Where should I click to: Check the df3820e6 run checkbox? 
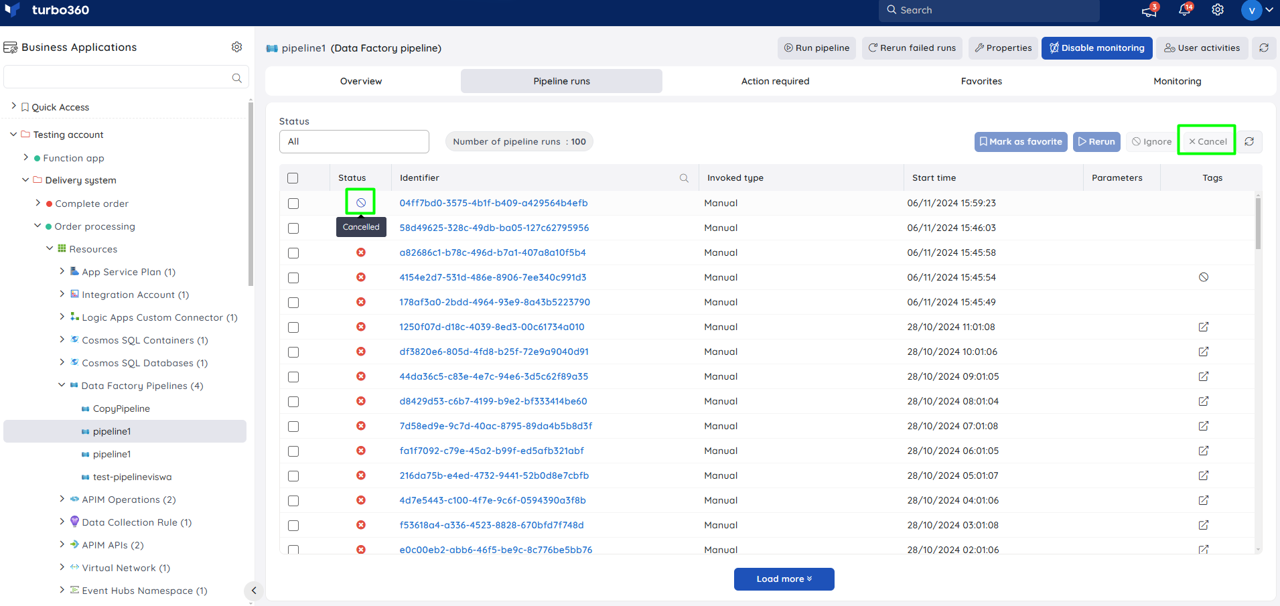click(x=293, y=352)
